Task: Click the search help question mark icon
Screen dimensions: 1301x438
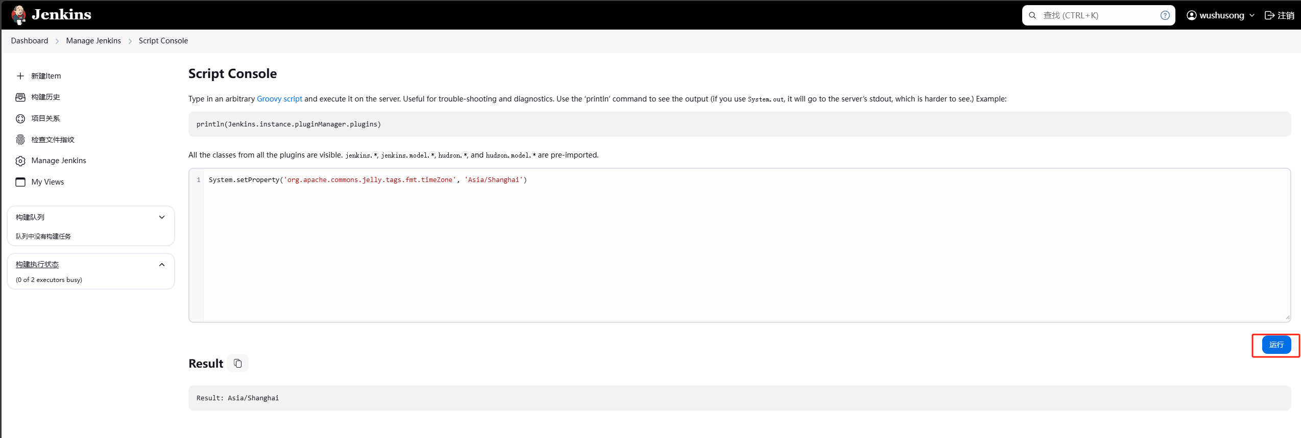Action: pos(1165,15)
